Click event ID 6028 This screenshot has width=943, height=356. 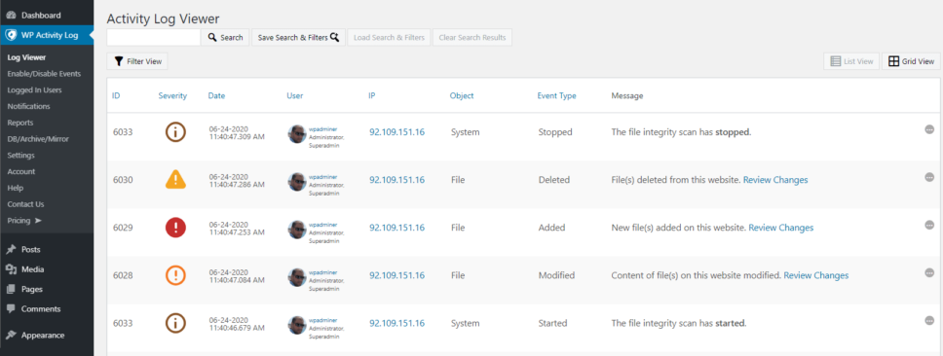click(123, 275)
